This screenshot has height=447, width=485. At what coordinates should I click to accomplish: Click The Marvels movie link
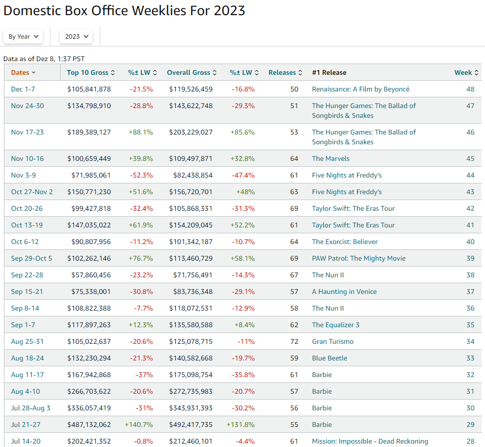point(330,158)
